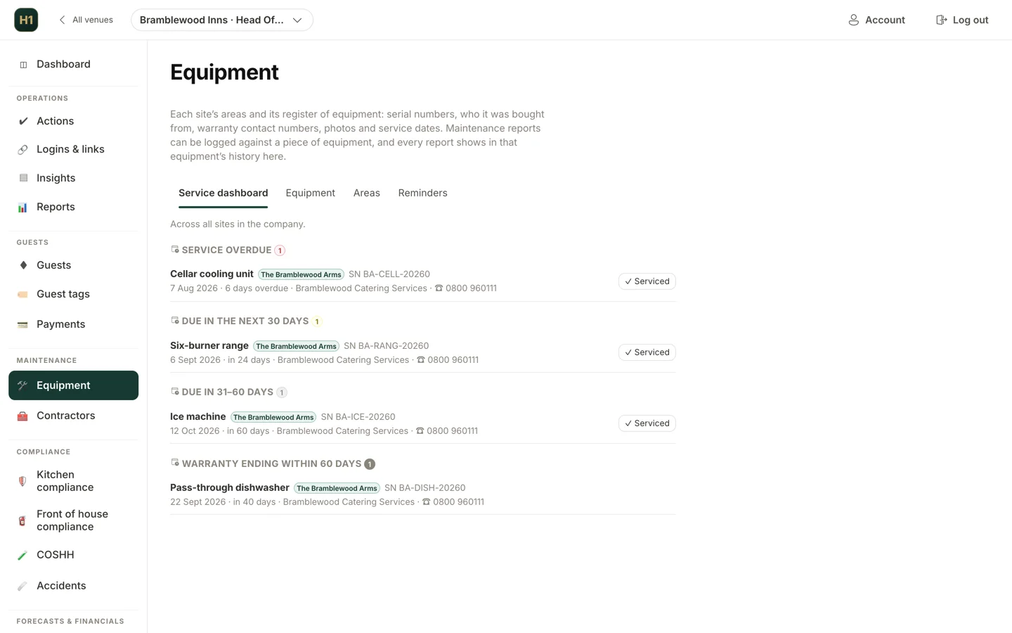Go to Dashboard in the sidebar

tap(73, 64)
